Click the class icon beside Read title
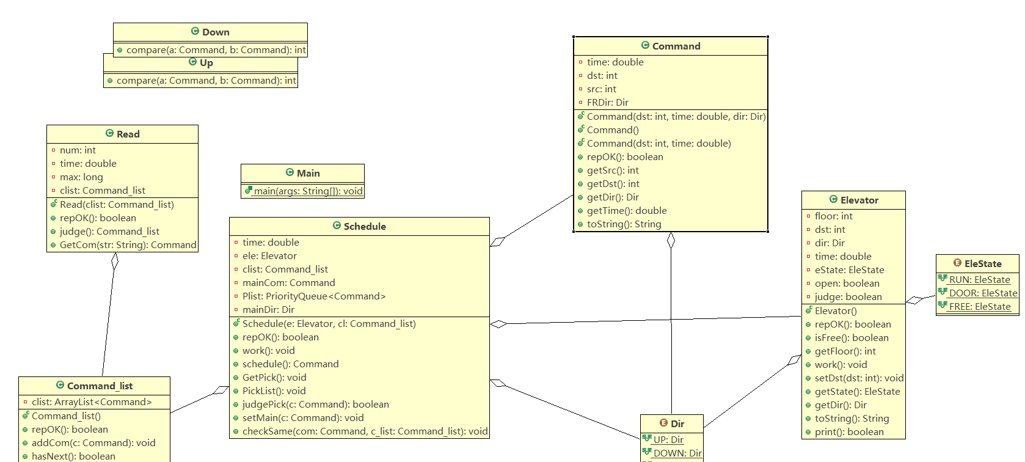The width and height of the screenshot is (1025, 462). click(x=109, y=133)
